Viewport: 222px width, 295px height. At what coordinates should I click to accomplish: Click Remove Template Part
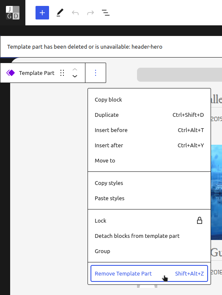(149, 273)
